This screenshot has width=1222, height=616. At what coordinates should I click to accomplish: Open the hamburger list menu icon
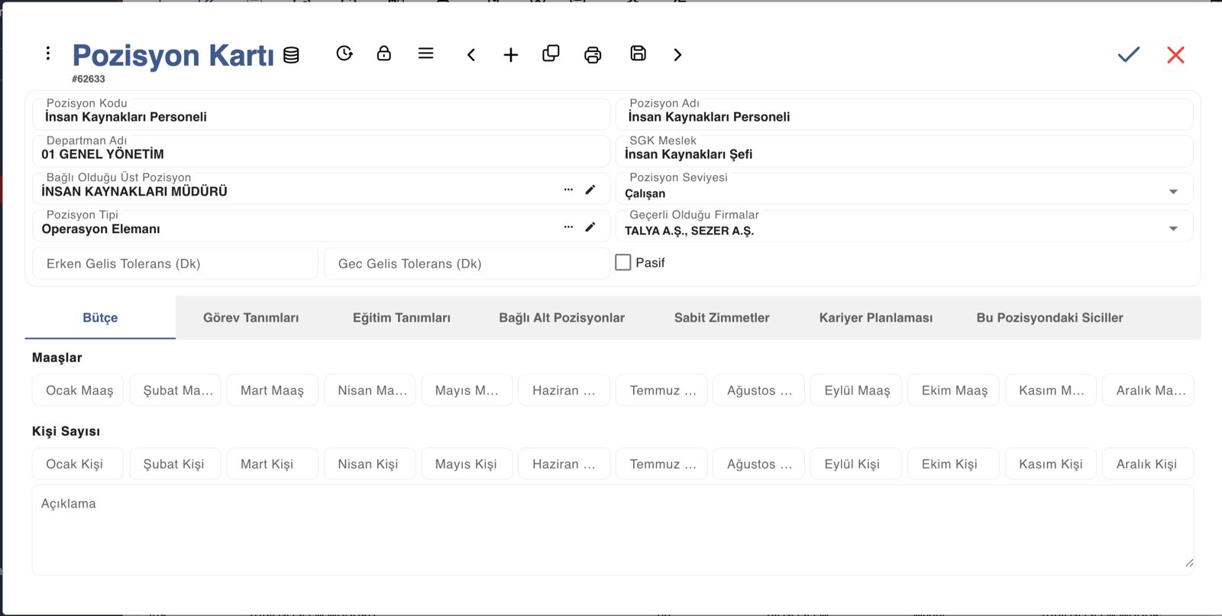point(426,53)
